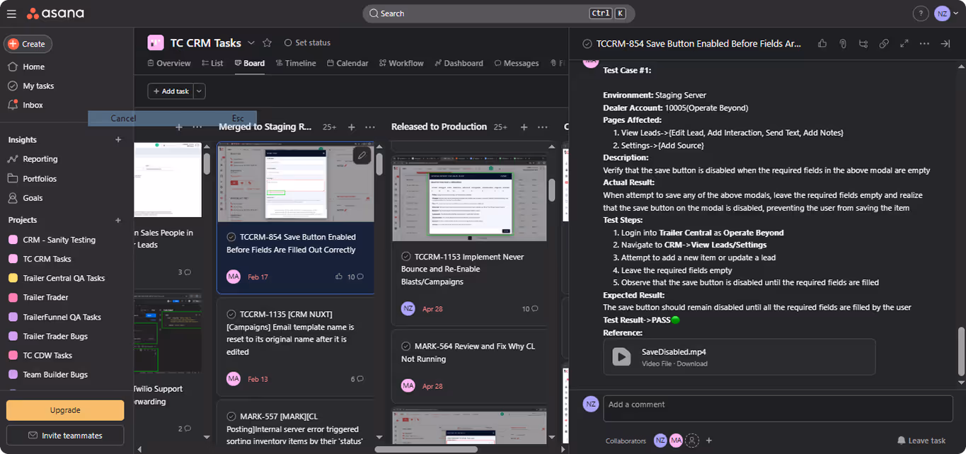Click the Asana logo

tap(55, 13)
